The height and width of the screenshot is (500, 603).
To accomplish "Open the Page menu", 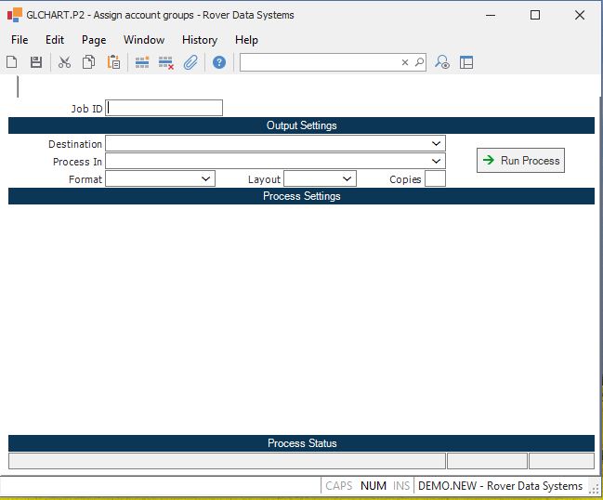I will coord(94,40).
